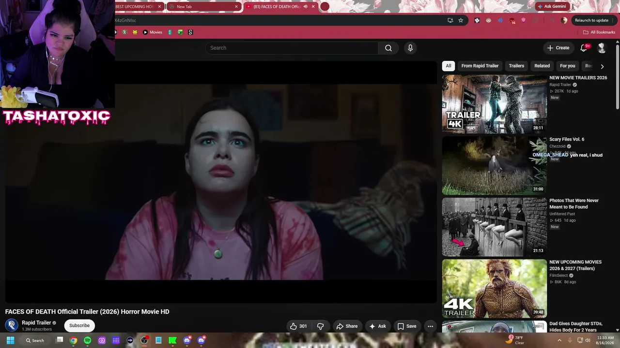The image size is (620, 348).
Task: Open Photos That Were Never Meant thumbnail
Action: (494, 227)
